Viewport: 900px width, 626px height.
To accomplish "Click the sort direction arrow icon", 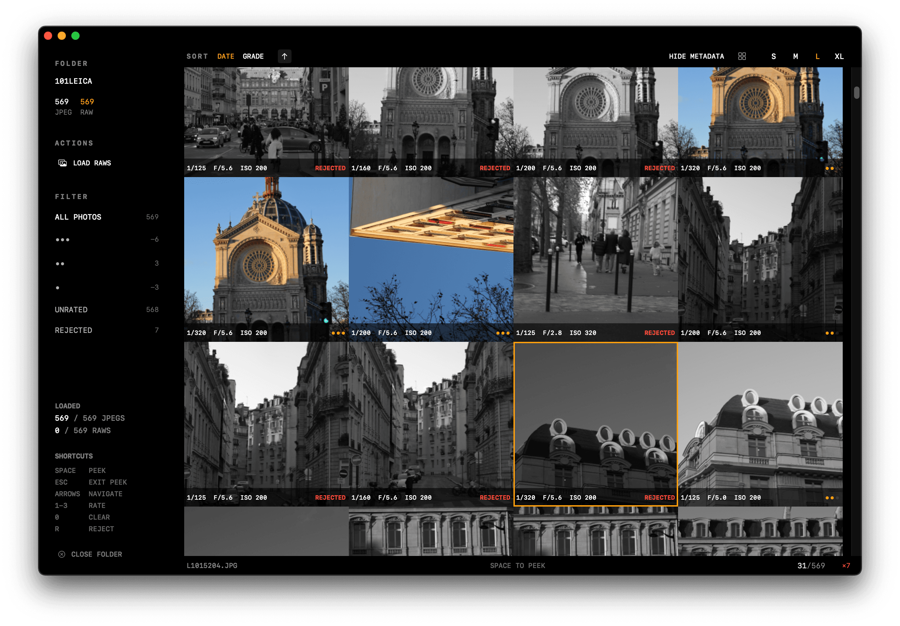I will click(x=284, y=57).
